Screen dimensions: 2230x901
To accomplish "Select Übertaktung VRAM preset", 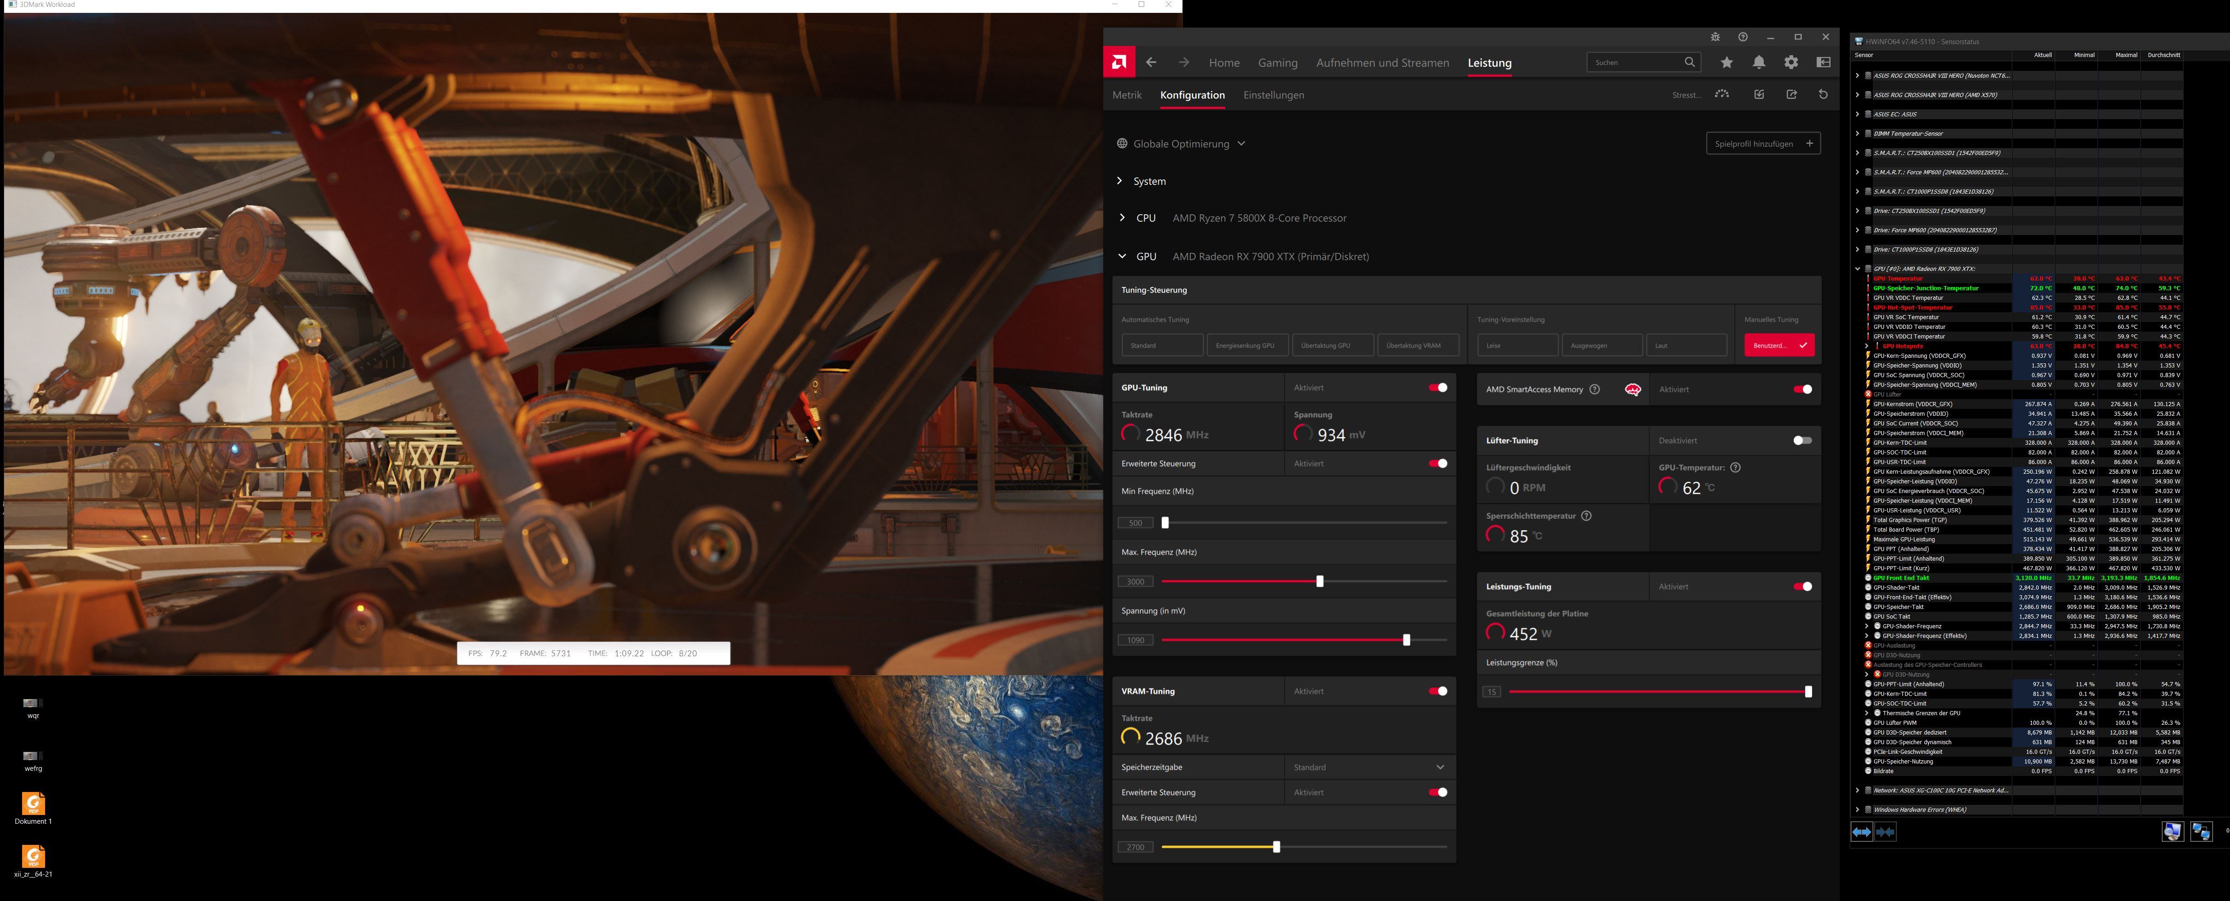I will [x=1417, y=345].
